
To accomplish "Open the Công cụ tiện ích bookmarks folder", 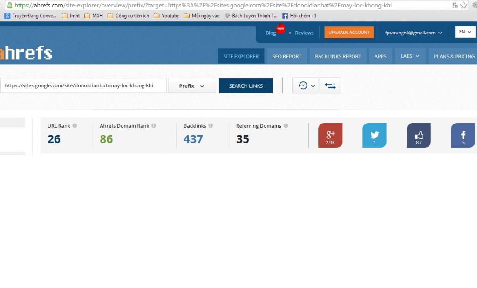I will pyautogui.click(x=129, y=16).
